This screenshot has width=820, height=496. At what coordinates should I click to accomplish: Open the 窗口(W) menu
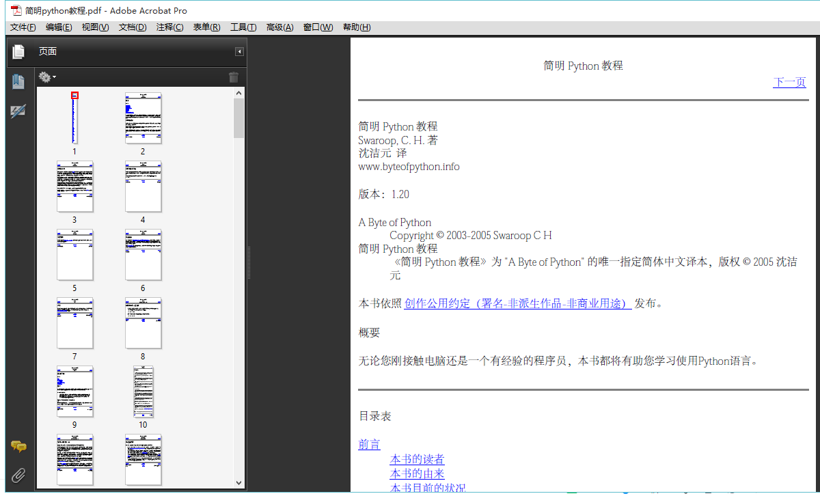(x=318, y=27)
